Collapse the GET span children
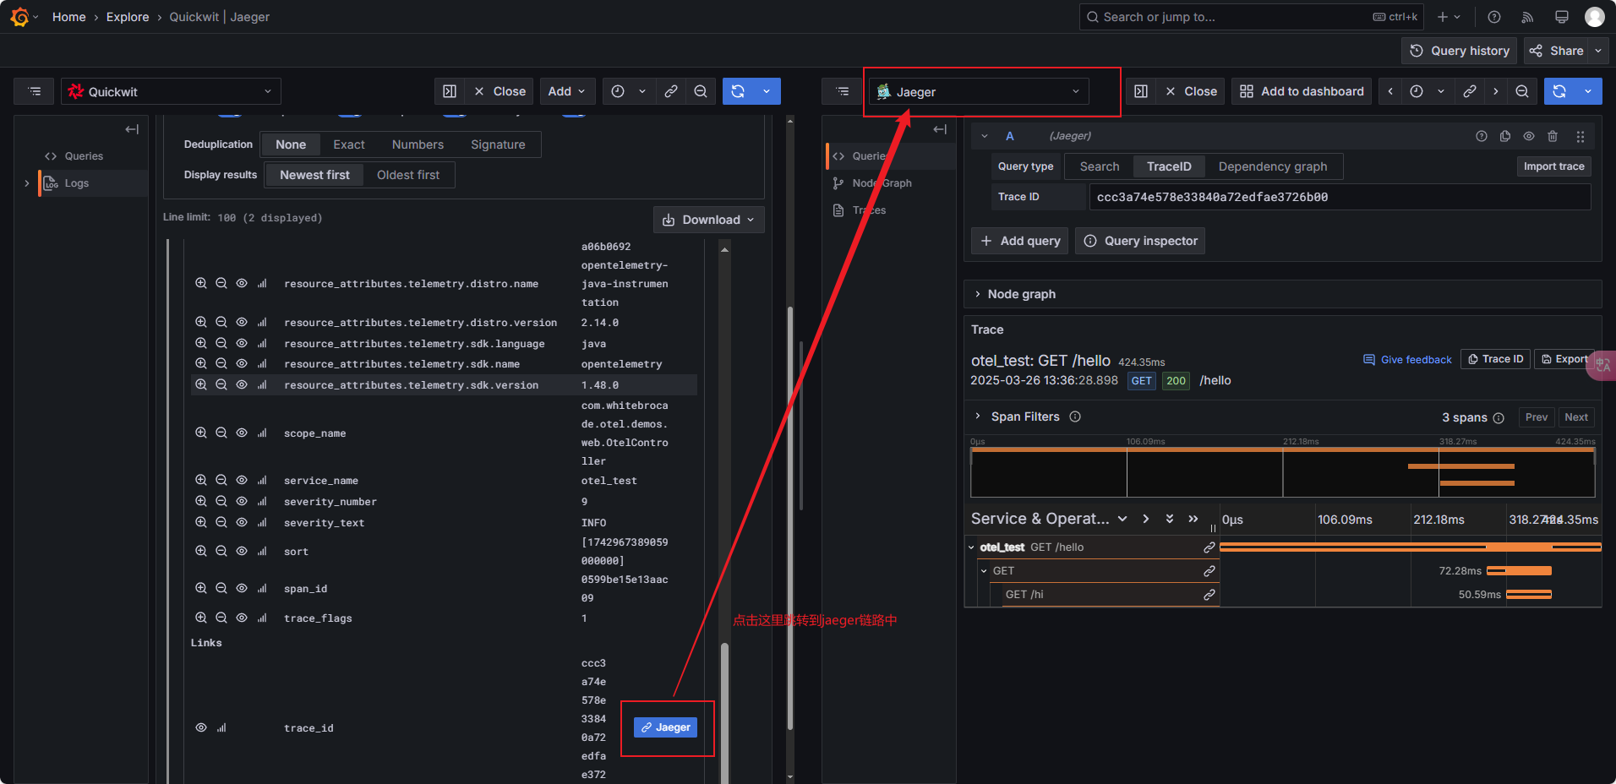This screenshot has height=784, width=1616. [984, 571]
